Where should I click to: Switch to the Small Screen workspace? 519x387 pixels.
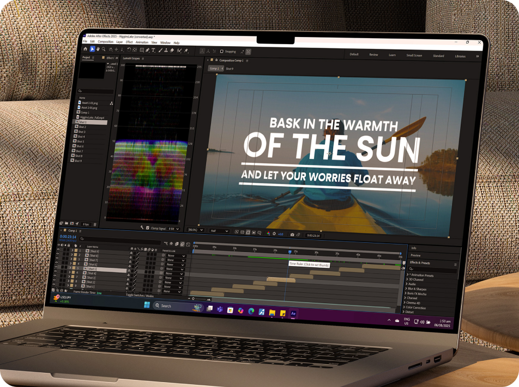414,55
